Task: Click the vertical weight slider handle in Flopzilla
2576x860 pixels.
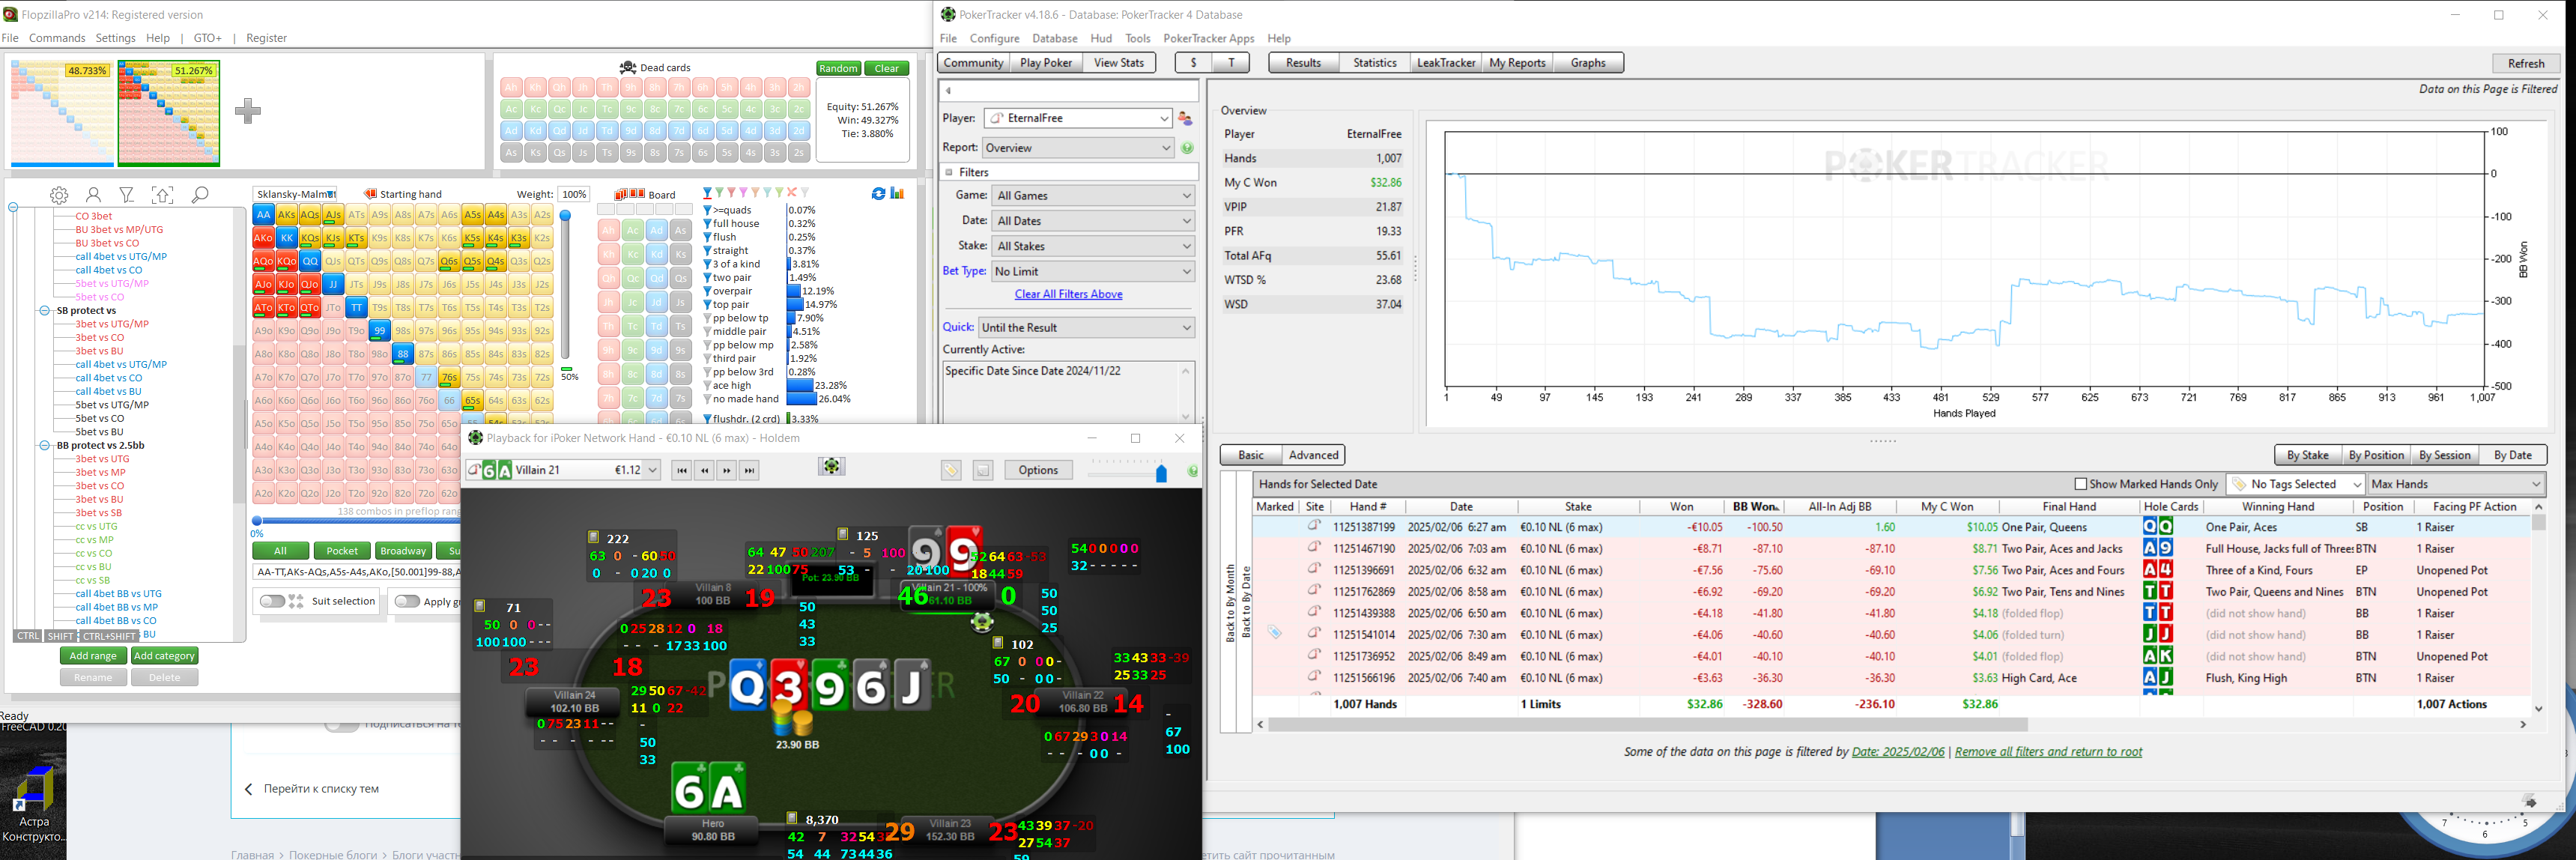Action: pos(565,215)
